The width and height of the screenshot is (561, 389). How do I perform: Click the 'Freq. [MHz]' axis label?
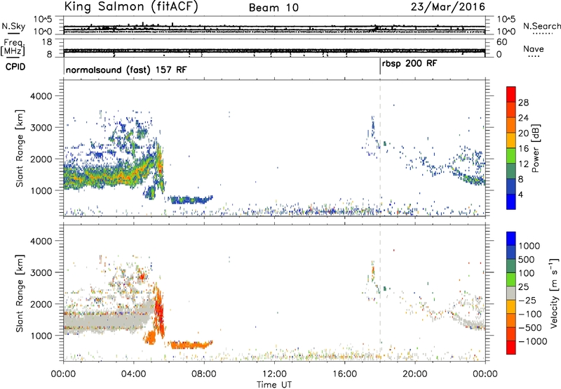click(13, 48)
